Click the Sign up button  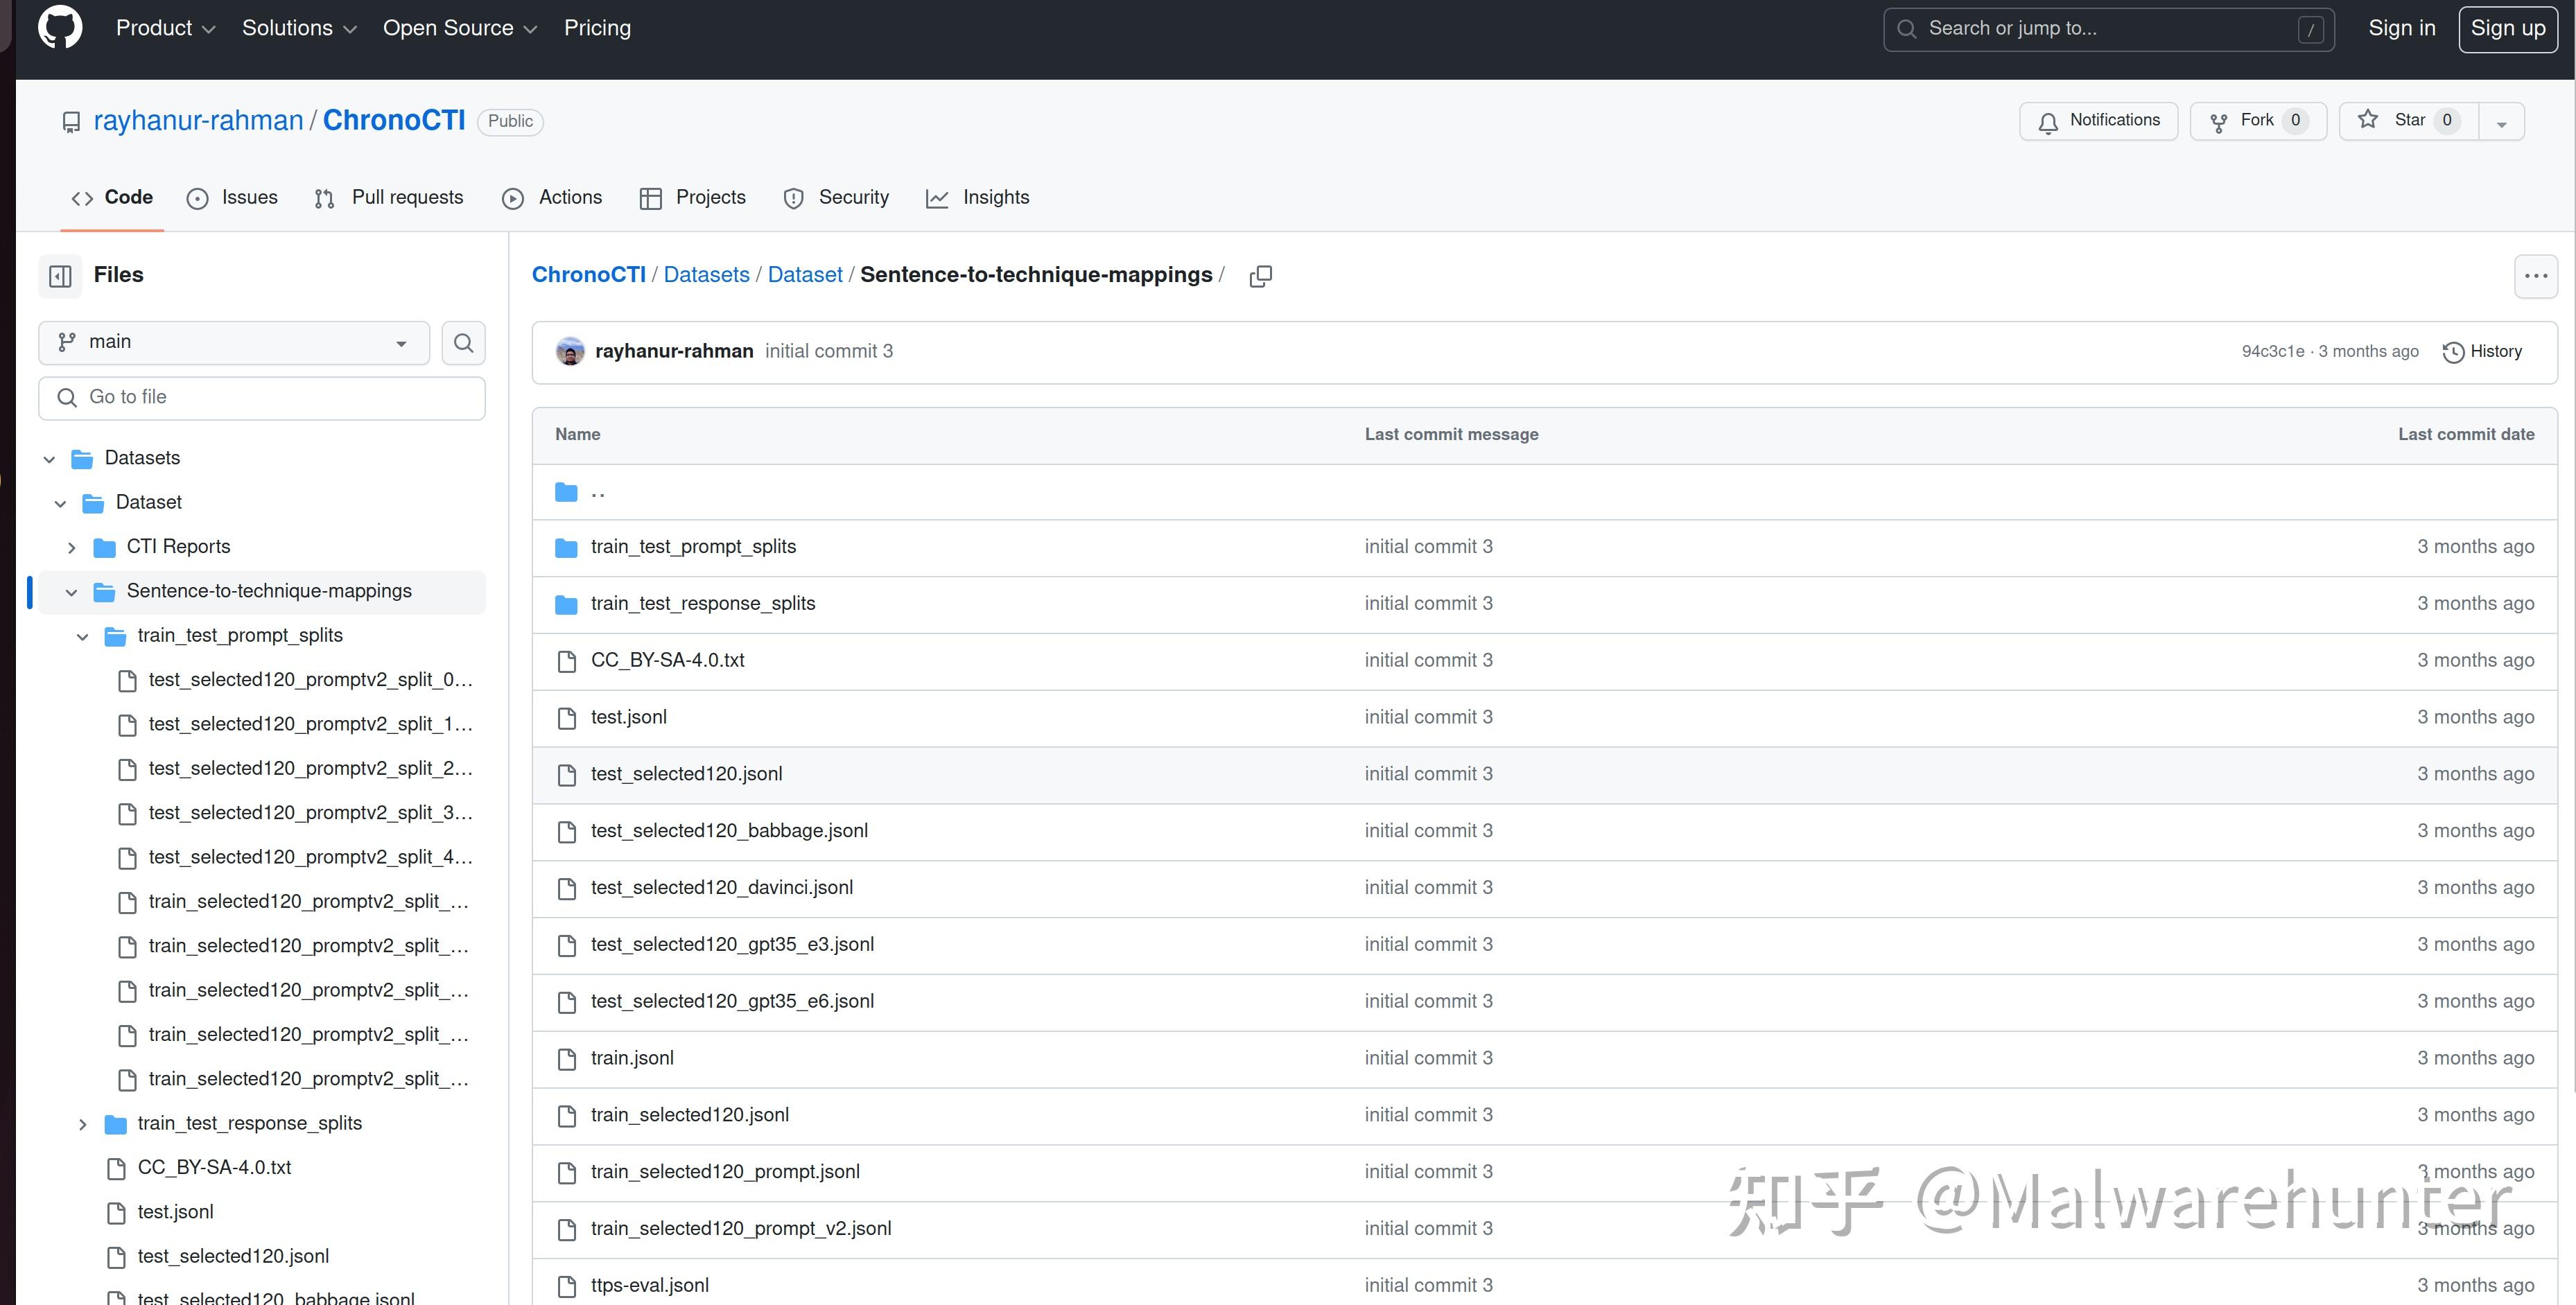click(x=2507, y=28)
